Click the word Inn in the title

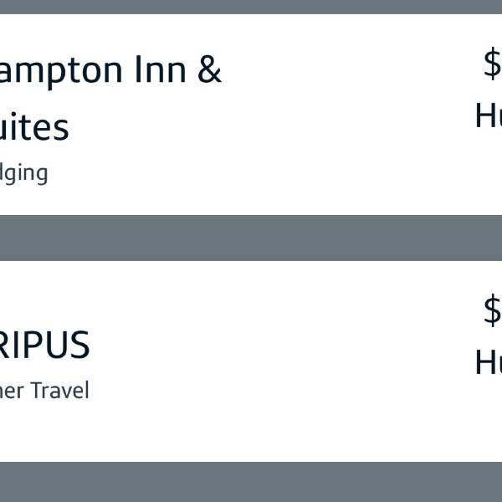click(161, 71)
